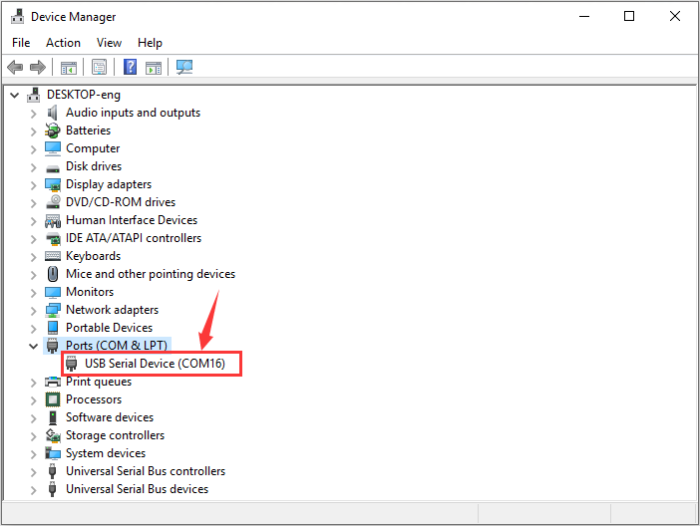This screenshot has width=700, height=526.
Task: Select Print queues label
Action: (x=99, y=382)
